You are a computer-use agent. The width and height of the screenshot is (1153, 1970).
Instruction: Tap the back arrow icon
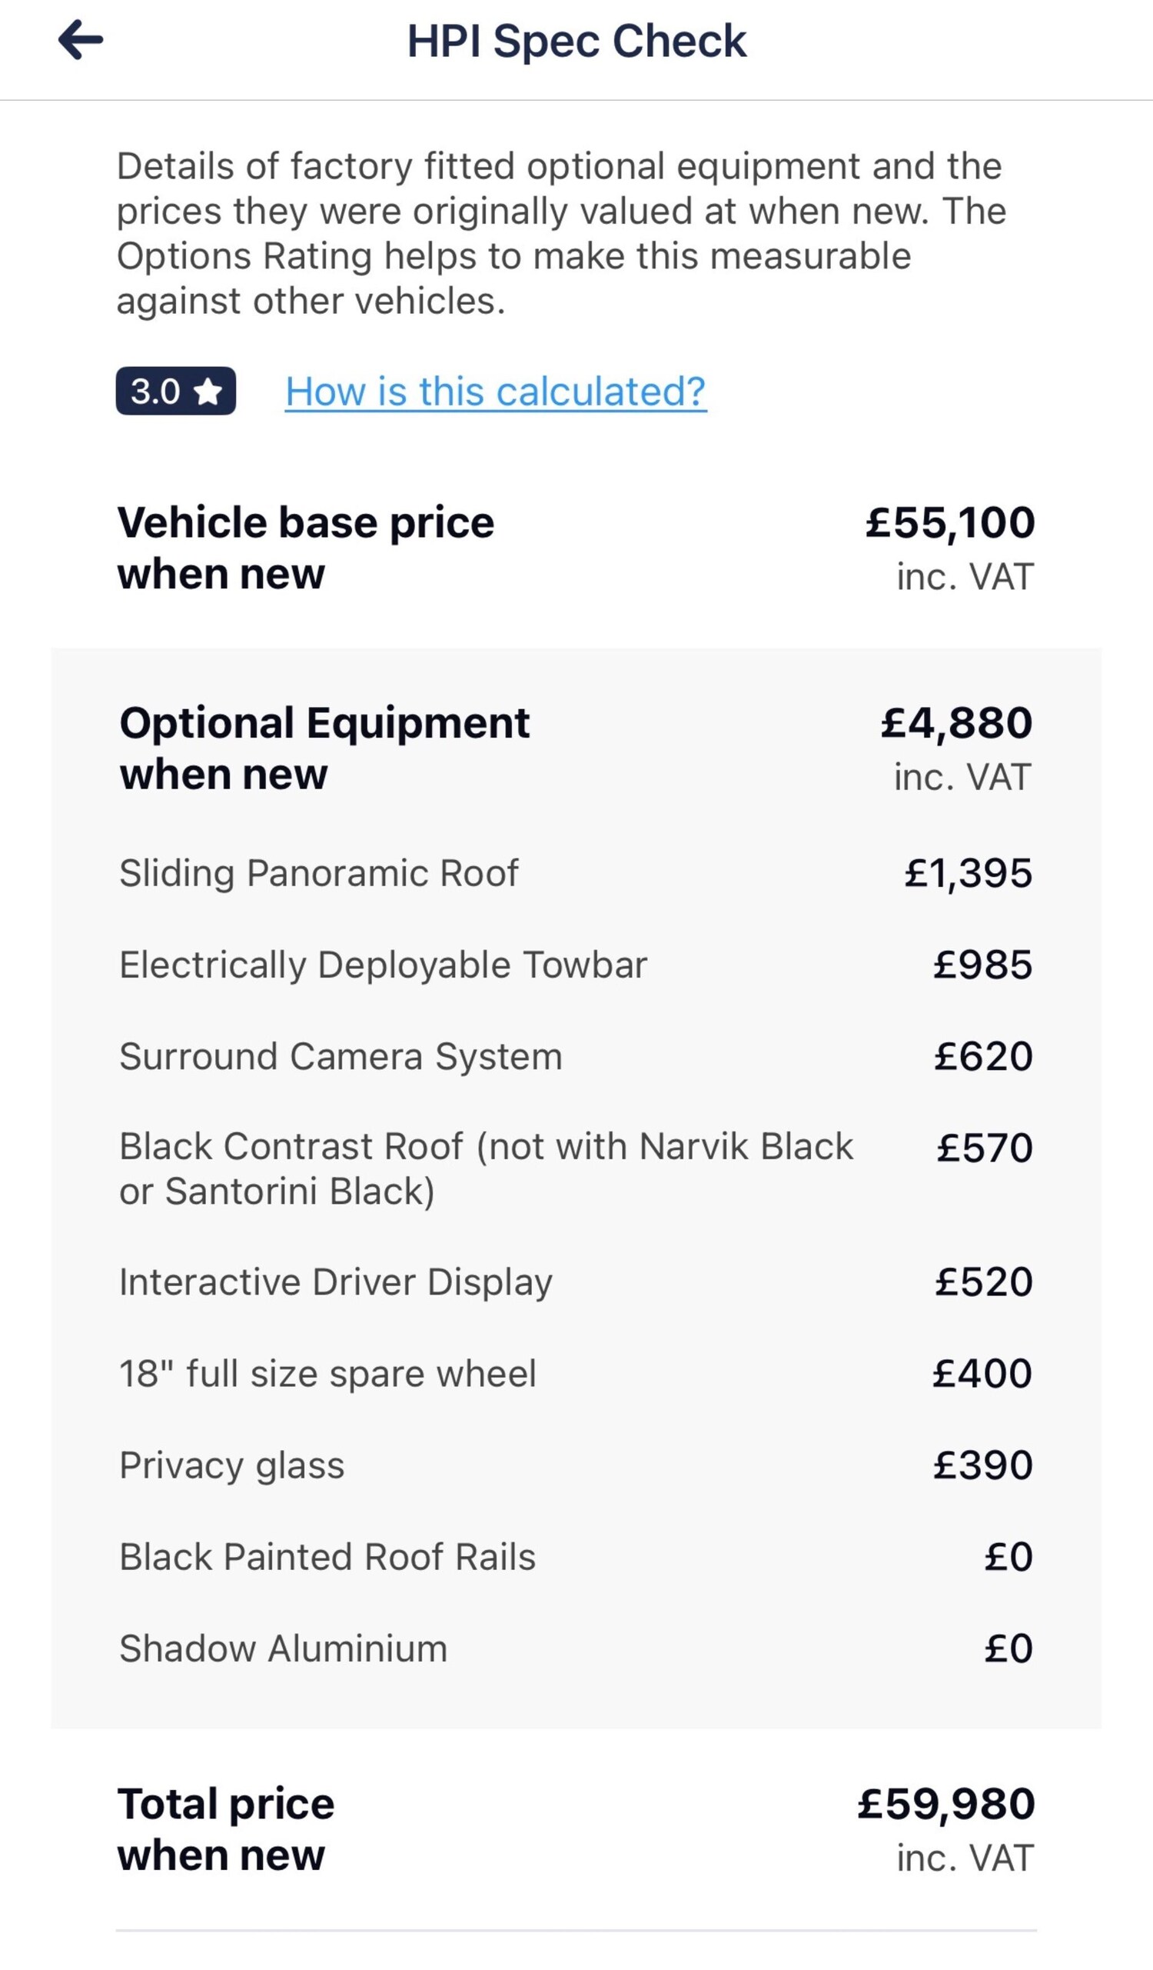(x=81, y=40)
